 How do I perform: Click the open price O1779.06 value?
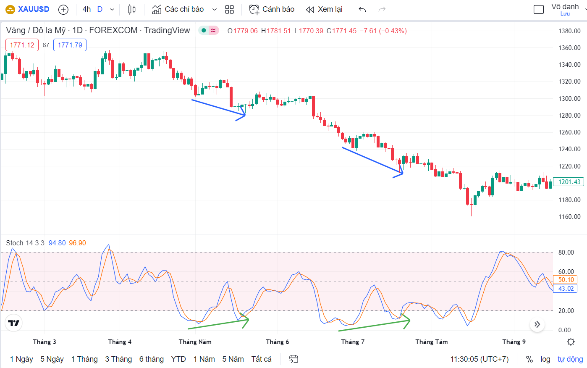point(243,31)
